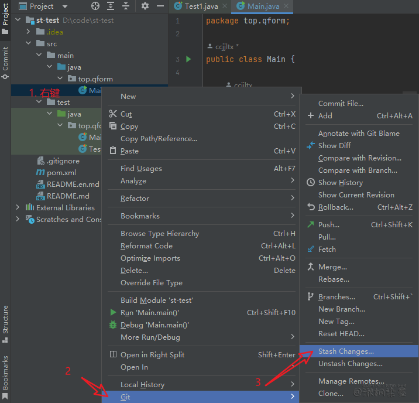Select Reformat Code in the context menu
Image resolution: width=419 pixels, height=403 pixels.
(146, 246)
